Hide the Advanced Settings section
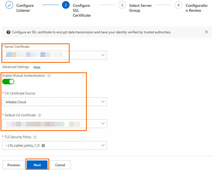Image resolution: width=213 pixels, height=170 pixels. tap(37, 67)
